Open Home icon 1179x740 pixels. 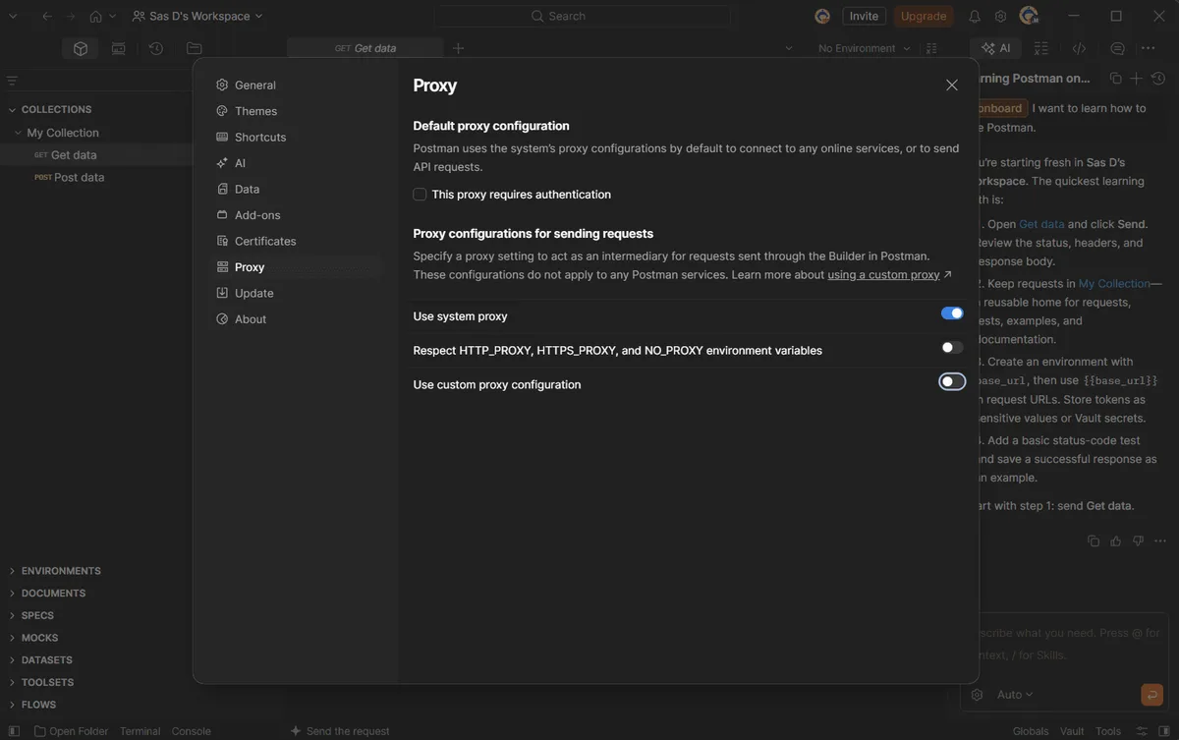click(95, 16)
